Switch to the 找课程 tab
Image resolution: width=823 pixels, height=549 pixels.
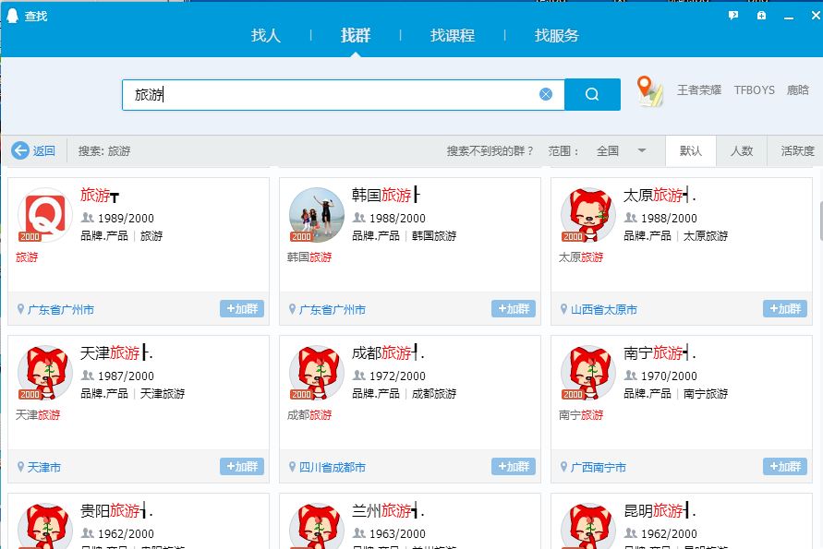(453, 35)
